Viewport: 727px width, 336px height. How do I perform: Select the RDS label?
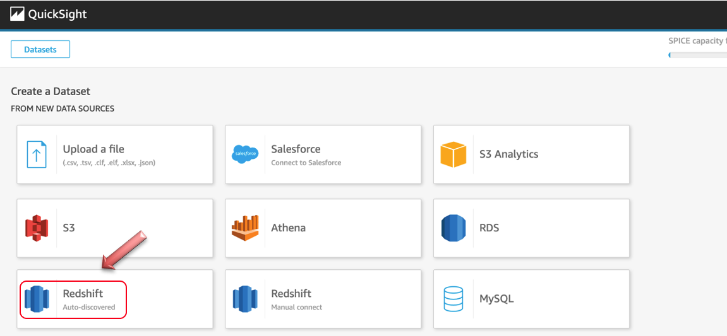[489, 228]
